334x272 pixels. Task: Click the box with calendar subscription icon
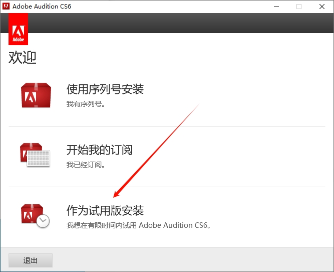(35, 155)
